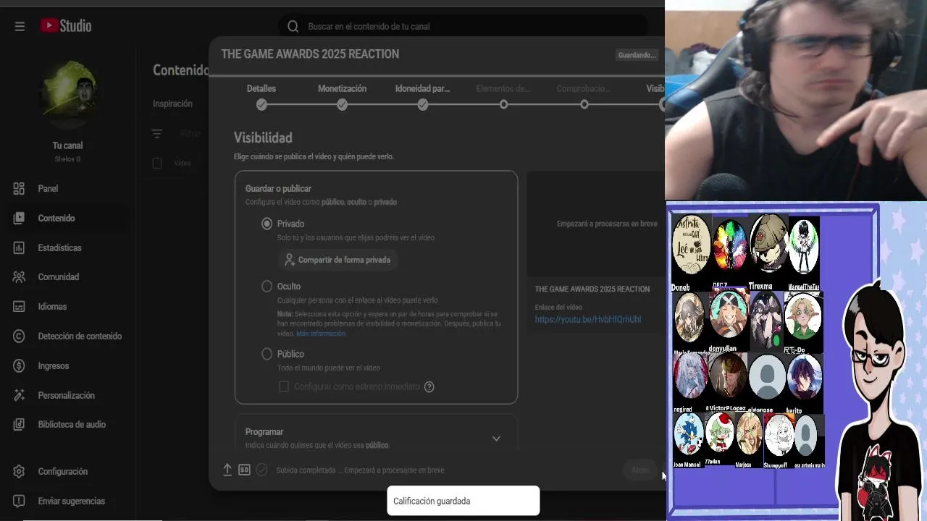The height and width of the screenshot is (521, 927).
Task: Click the Subida completada status text
Action: tap(360, 470)
